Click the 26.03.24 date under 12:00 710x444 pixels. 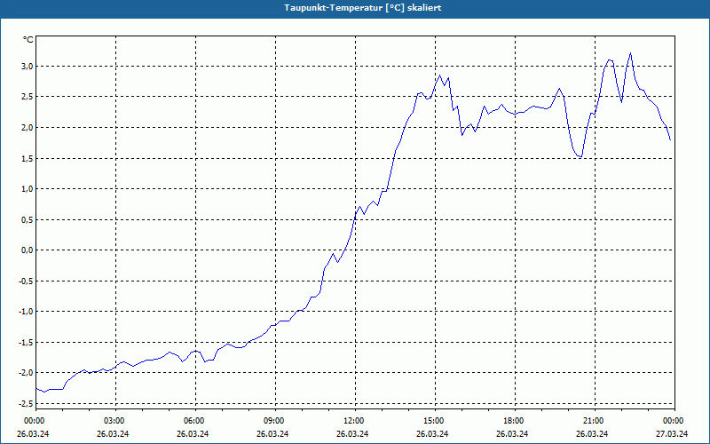point(352,434)
